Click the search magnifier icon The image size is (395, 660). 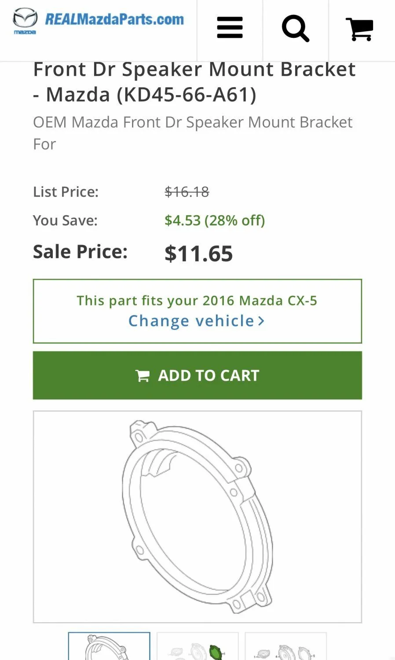click(295, 29)
